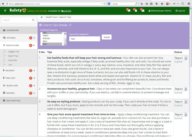Click Submit link for tip 3
This screenshot has height=137, width=192.
178,105
